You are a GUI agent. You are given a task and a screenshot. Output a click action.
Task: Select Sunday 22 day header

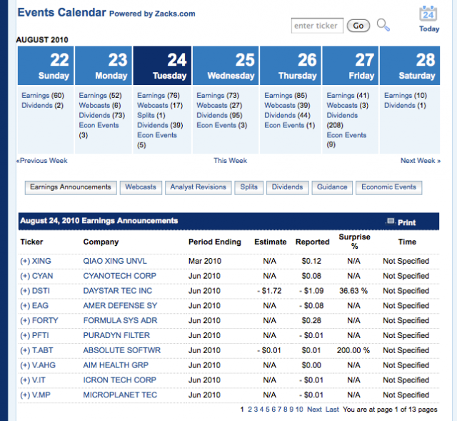(46, 65)
